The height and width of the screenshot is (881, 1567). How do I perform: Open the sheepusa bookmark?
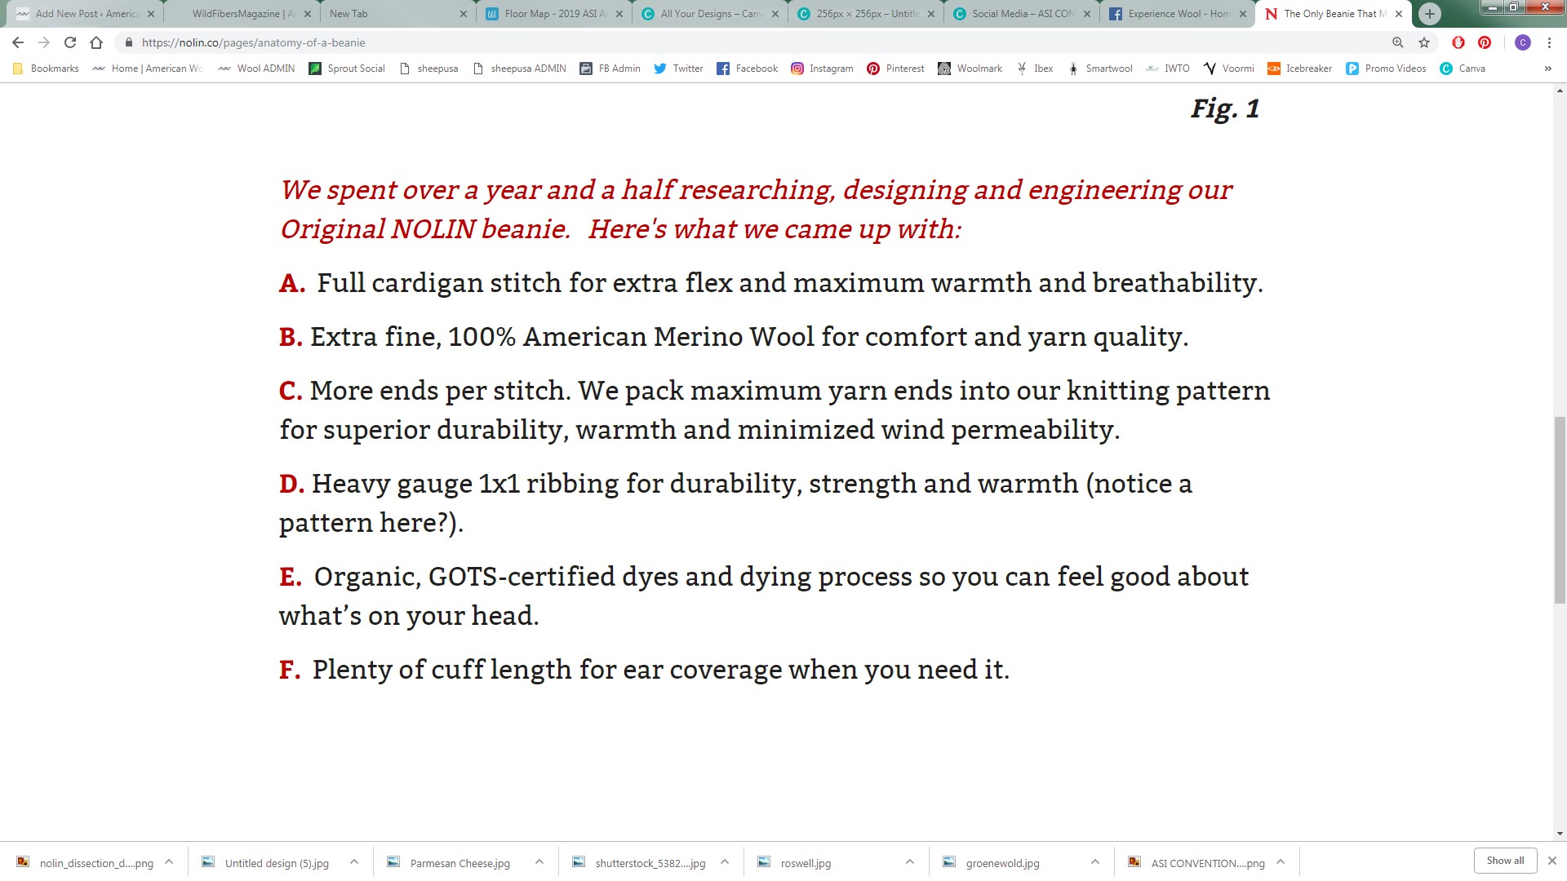coord(429,69)
